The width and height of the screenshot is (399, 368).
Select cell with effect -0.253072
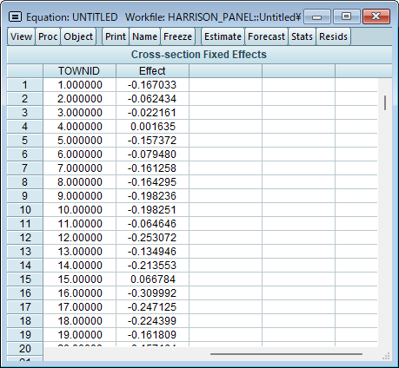pyautogui.click(x=152, y=238)
